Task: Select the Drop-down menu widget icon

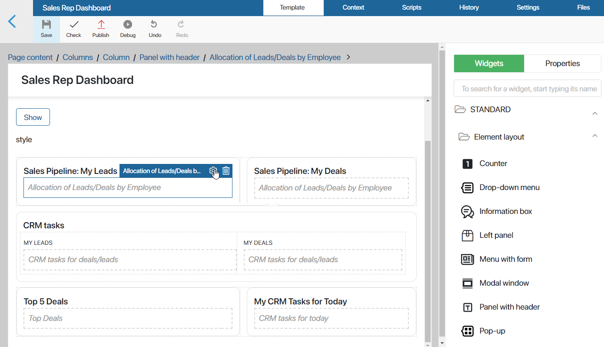Action: (467, 188)
